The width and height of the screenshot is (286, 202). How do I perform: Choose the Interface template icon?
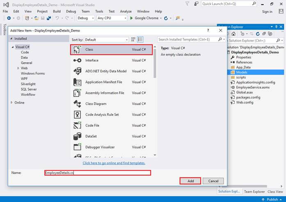pos(77,61)
